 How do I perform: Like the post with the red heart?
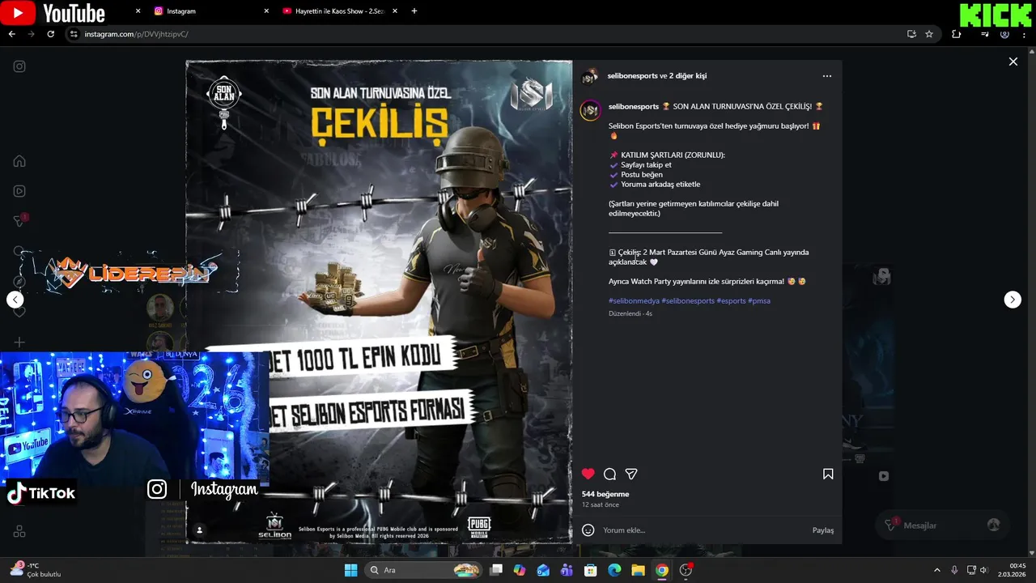click(588, 474)
